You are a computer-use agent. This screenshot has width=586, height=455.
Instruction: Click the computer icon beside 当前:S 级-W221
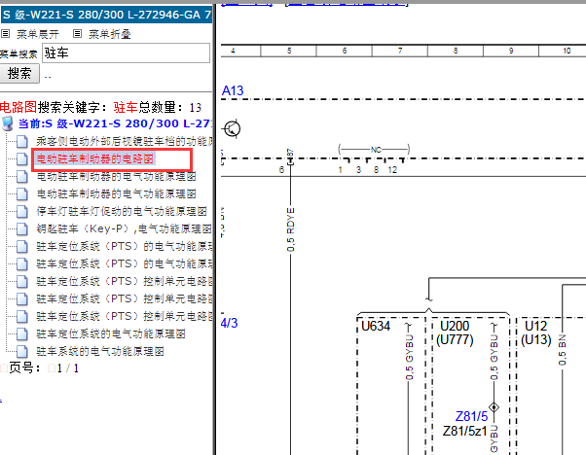(7, 123)
